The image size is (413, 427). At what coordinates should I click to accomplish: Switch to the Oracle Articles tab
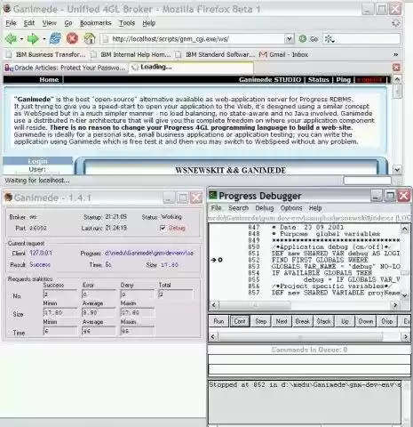click(x=66, y=68)
